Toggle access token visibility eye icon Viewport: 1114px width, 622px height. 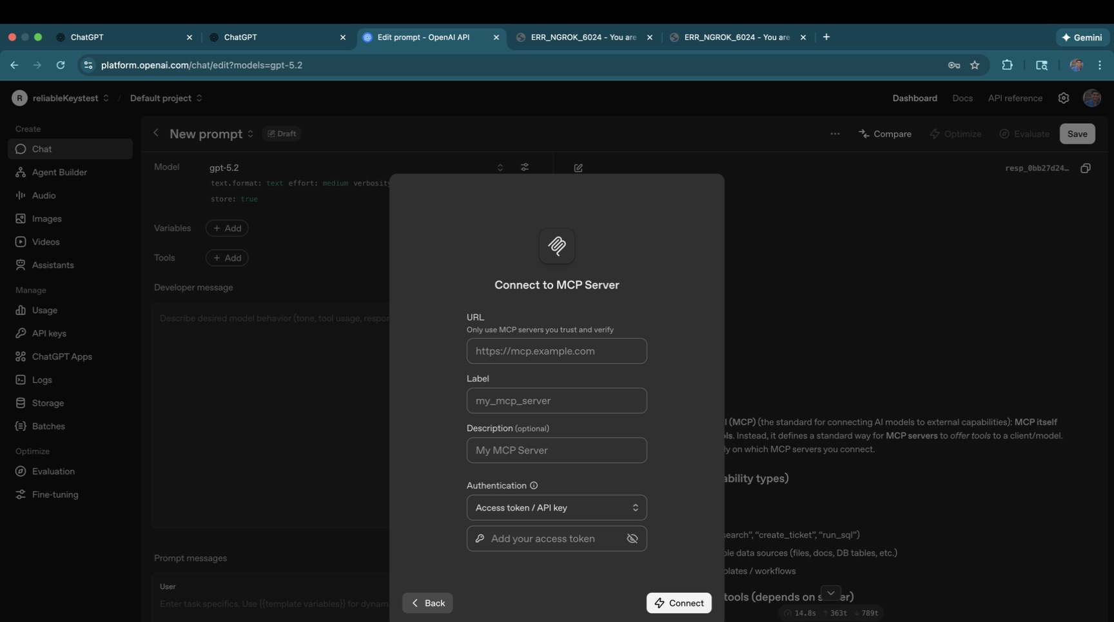632,539
